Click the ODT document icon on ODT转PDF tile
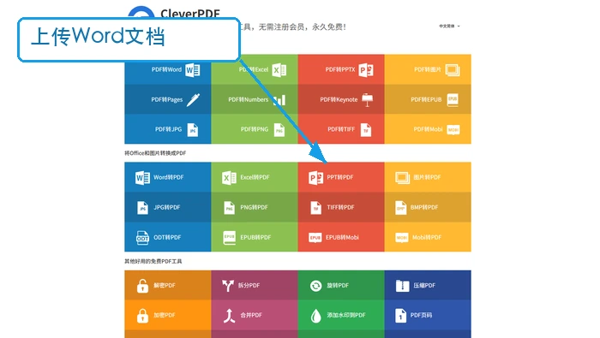The width and height of the screenshot is (600, 338). (x=142, y=238)
